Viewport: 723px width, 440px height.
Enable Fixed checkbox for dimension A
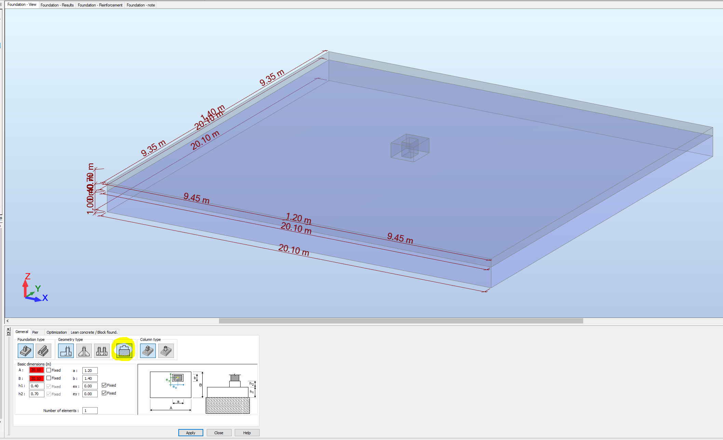click(49, 370)
